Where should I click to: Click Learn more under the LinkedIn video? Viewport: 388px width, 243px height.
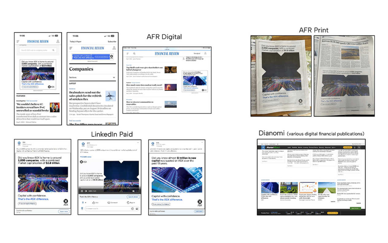coord(133,197)
